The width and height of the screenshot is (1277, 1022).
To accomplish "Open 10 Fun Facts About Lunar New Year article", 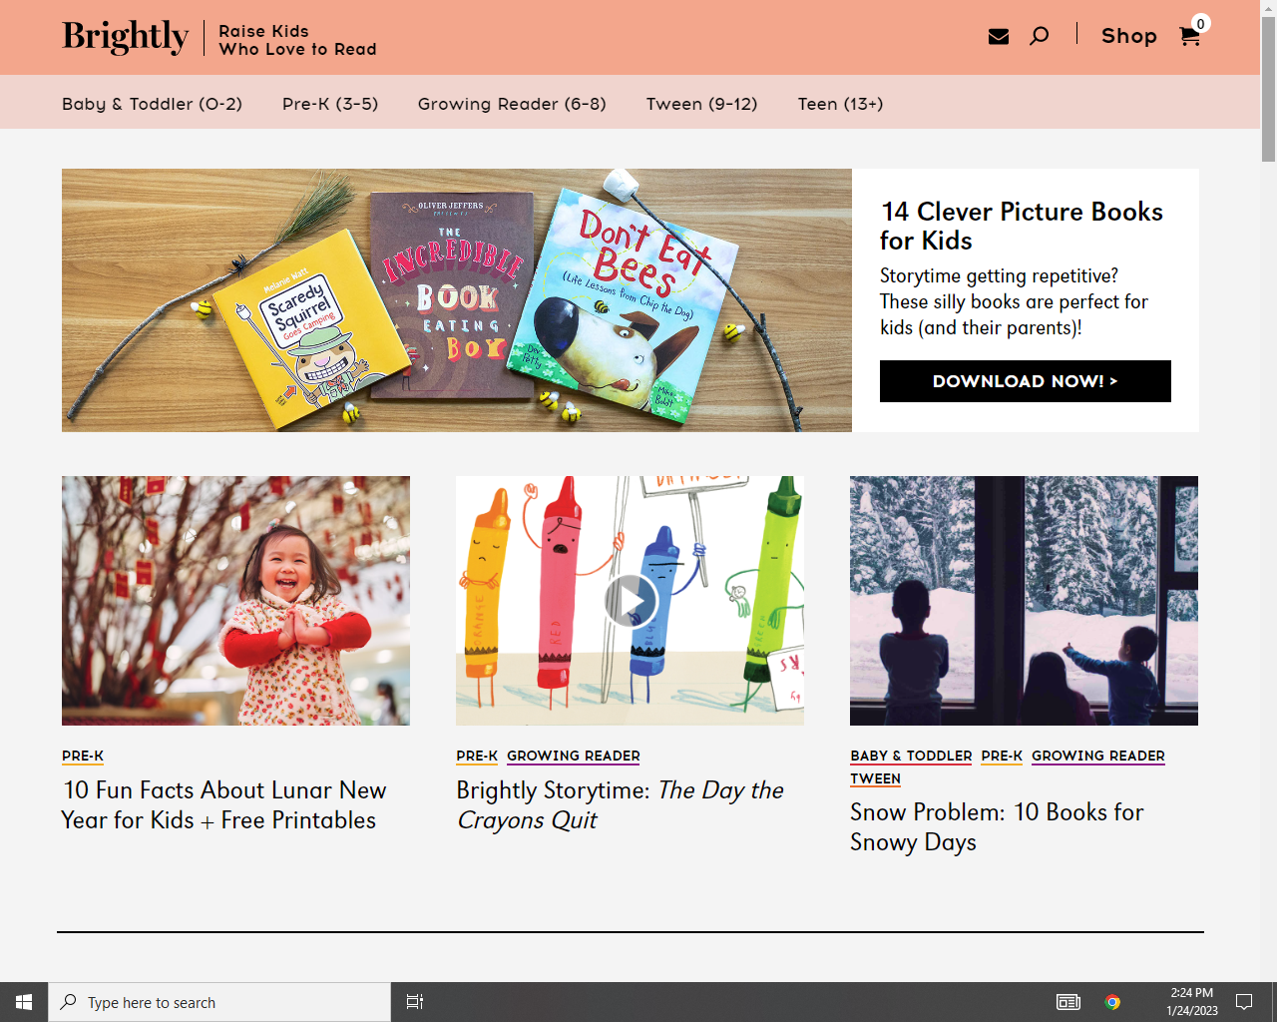I will pyautogui.click(x=223, y=805).
